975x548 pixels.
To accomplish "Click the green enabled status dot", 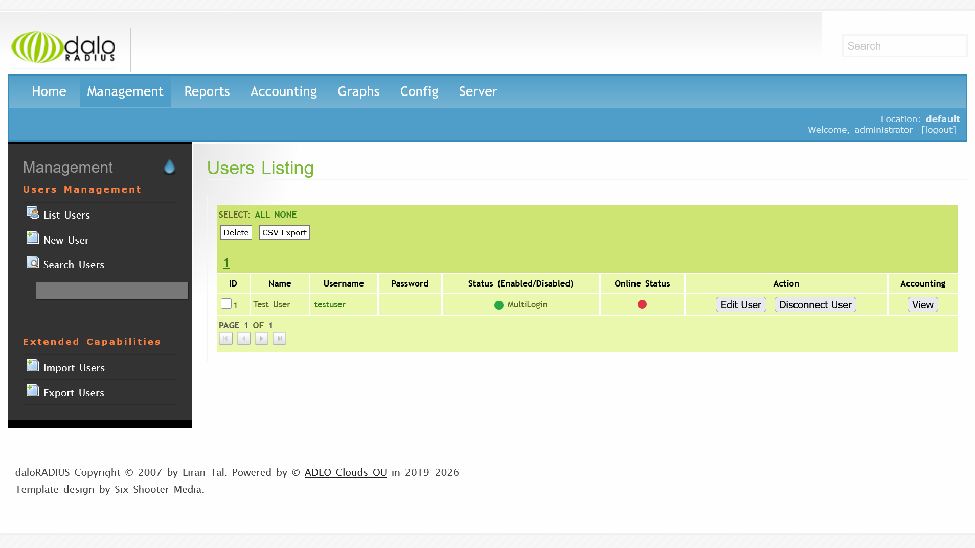I will tap(499, 305).
